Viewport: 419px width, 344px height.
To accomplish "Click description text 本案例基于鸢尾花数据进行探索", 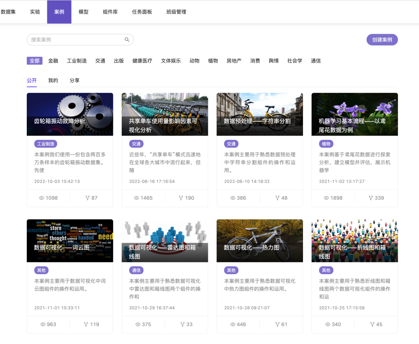I will tap(355, 155).
